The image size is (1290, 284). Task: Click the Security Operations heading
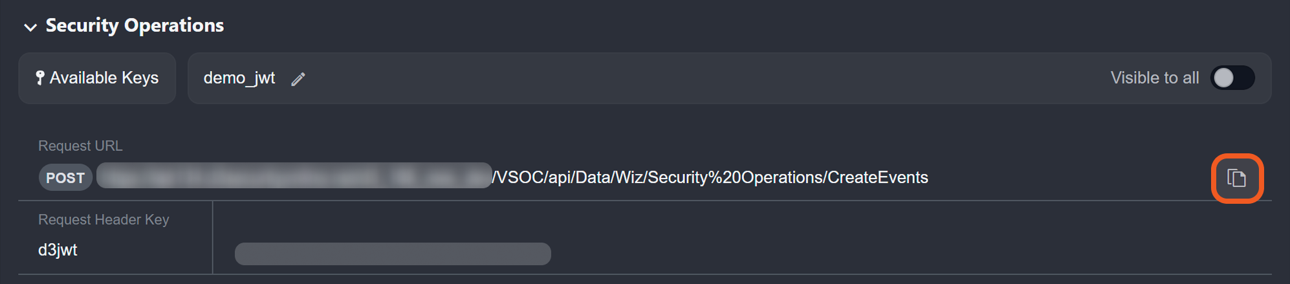135,25
